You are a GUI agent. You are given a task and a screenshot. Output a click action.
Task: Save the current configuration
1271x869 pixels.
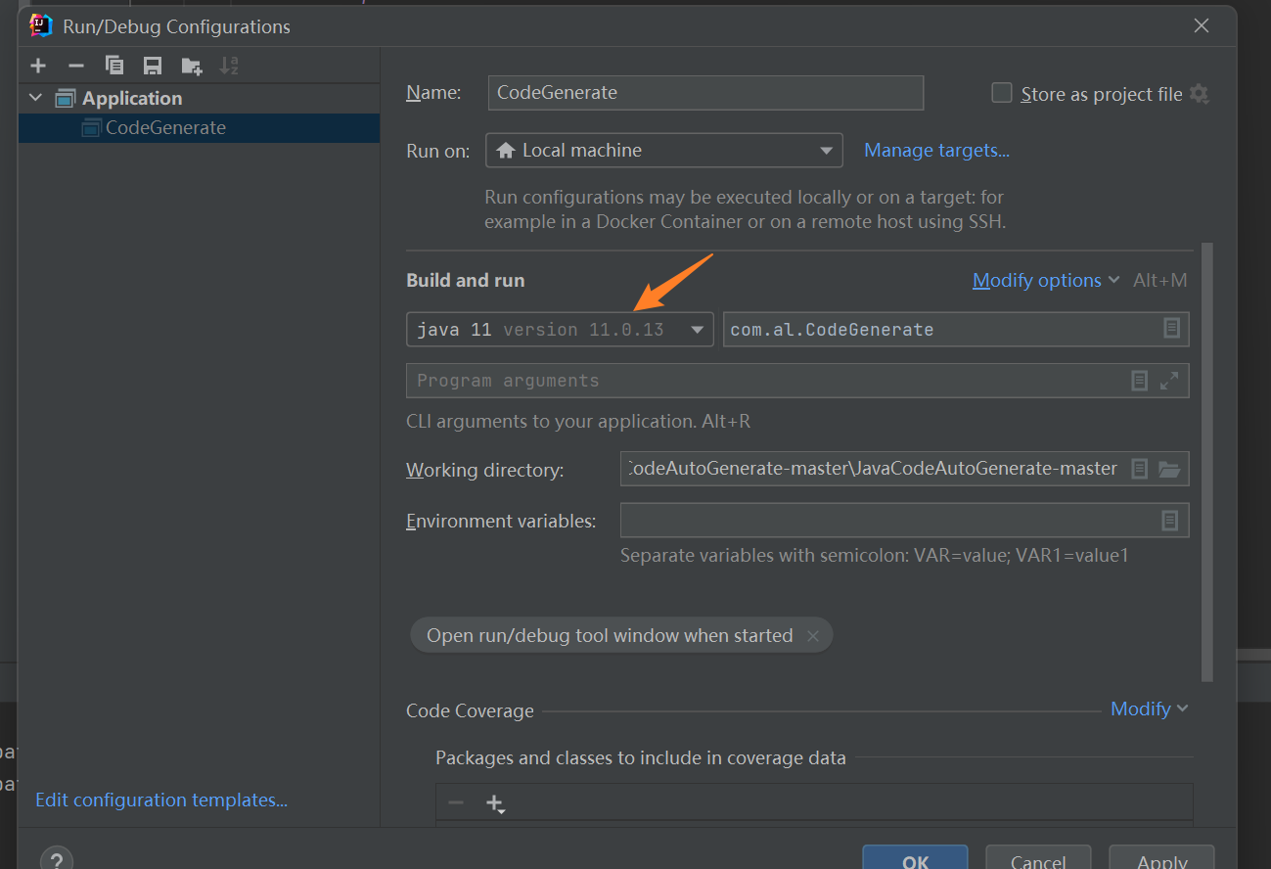152,66
